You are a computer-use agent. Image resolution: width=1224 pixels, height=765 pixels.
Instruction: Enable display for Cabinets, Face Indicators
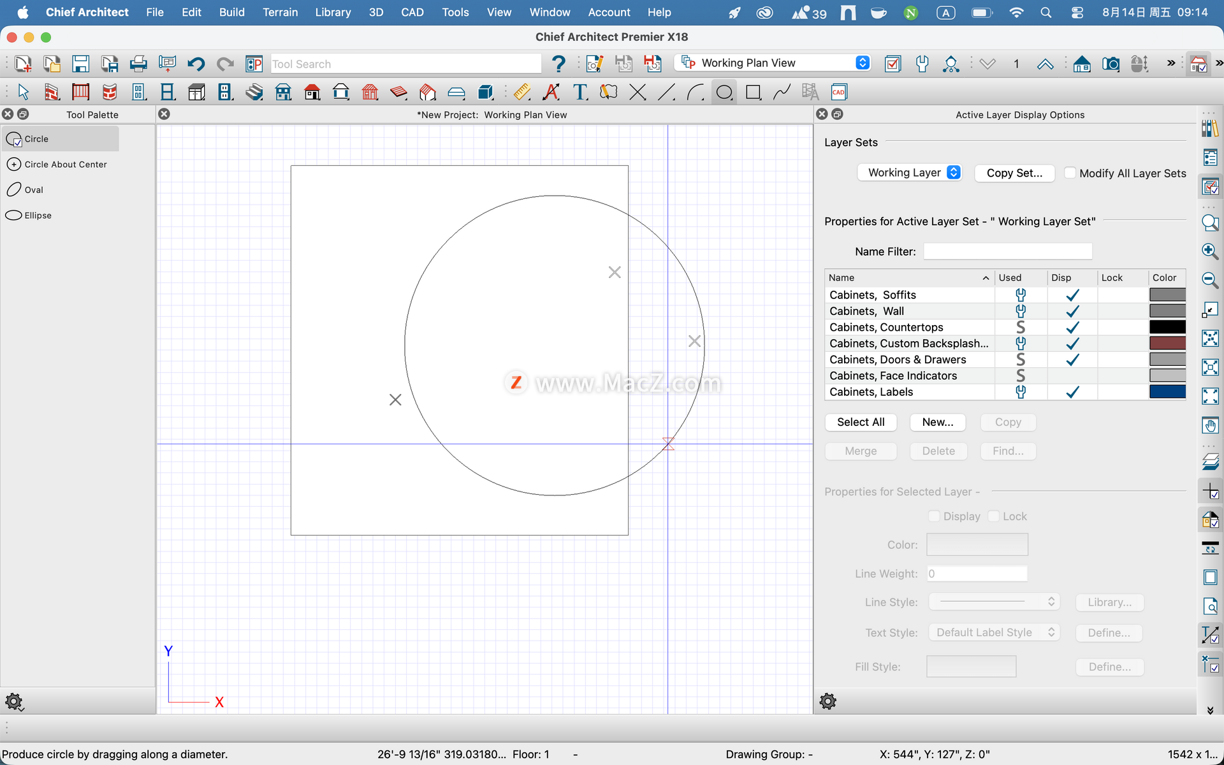1072,376
